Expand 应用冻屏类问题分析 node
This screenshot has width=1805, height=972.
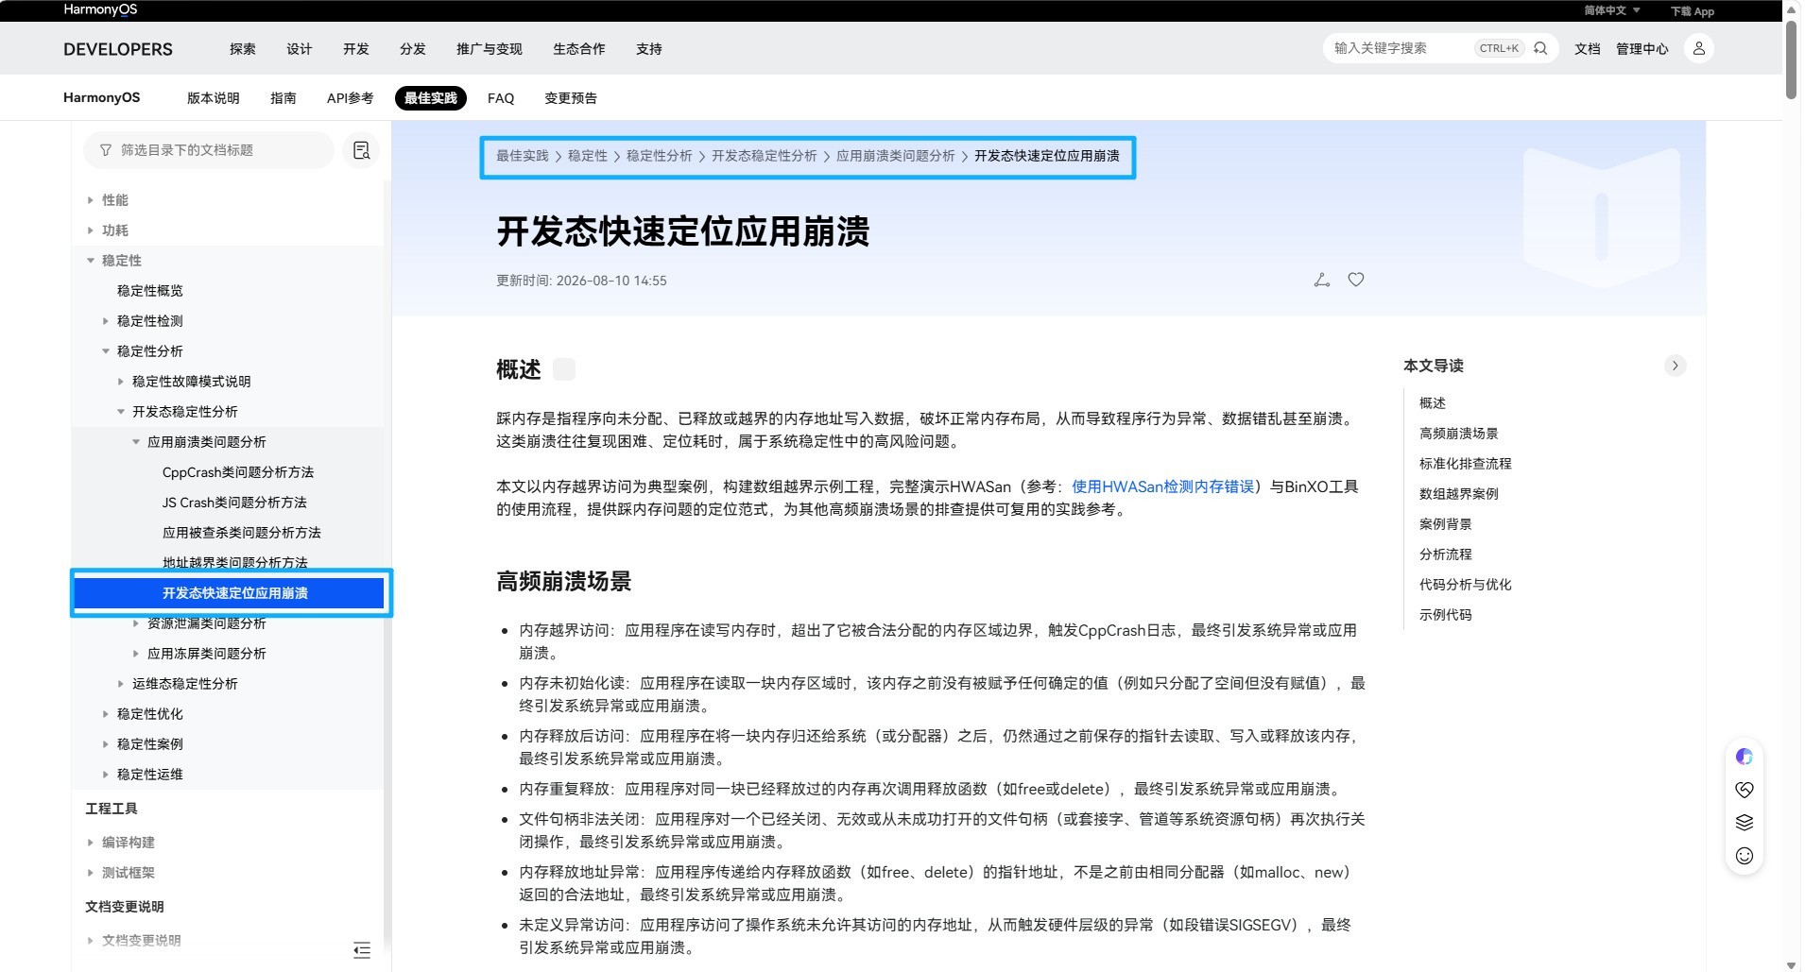(x=136, y=654)
